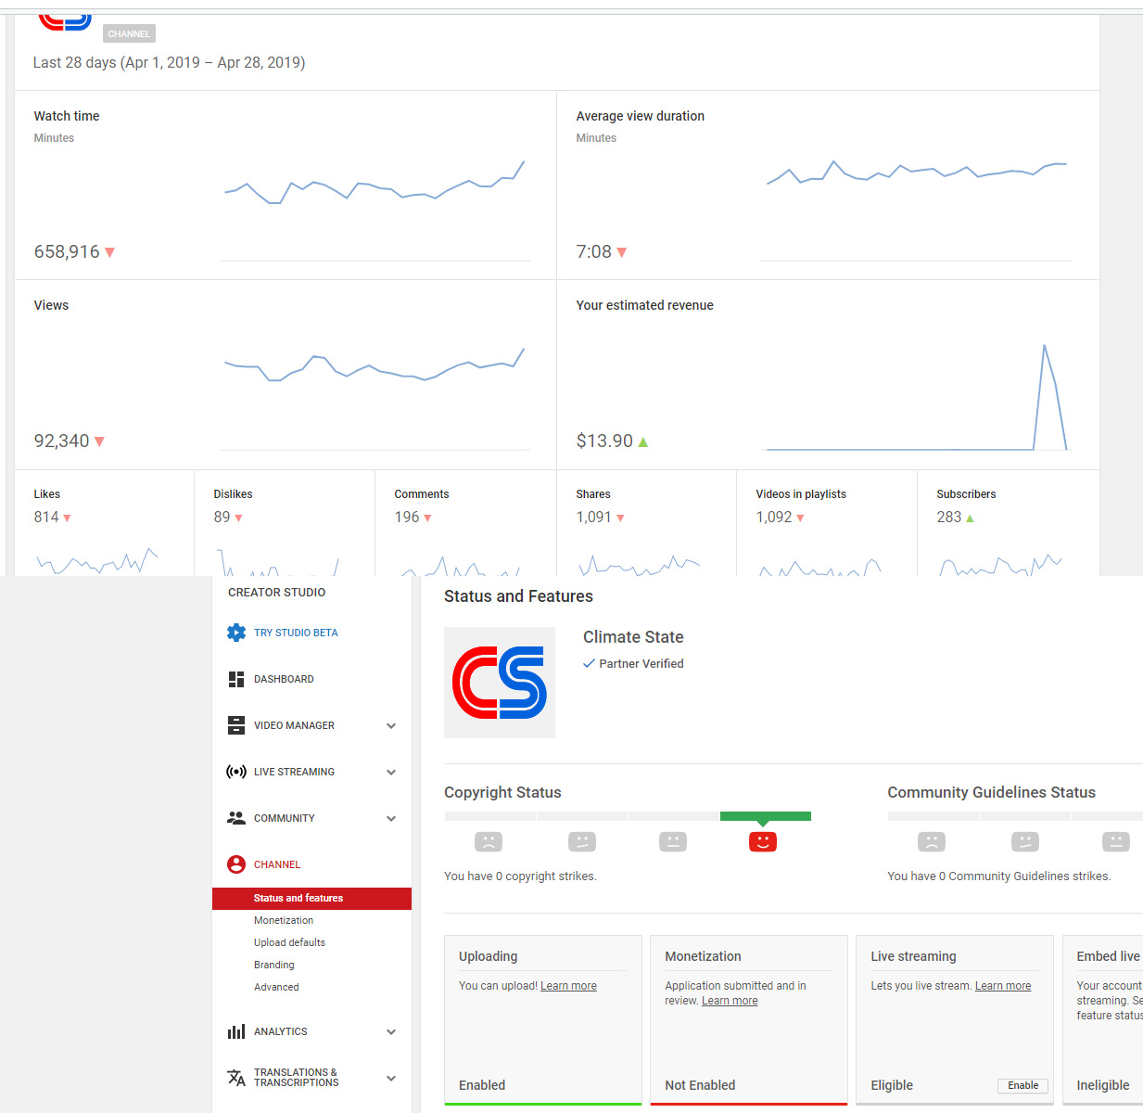Click the Climate State channel logo thumbnail
Viewport: 1143px width, 1113px height.
click(500, 683)
